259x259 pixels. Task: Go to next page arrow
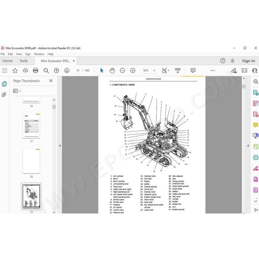[67, 71]
